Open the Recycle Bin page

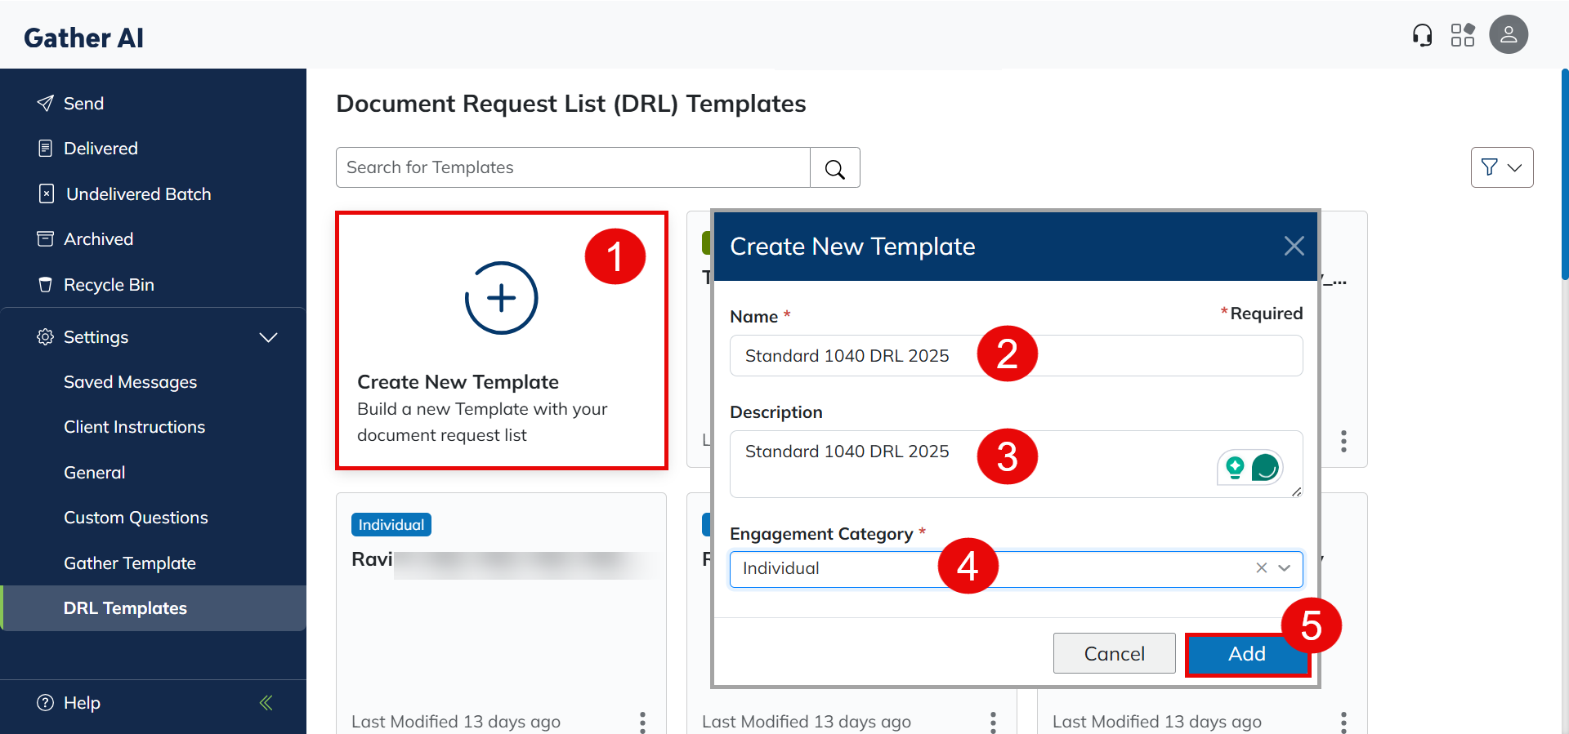[x=109, y=285]
